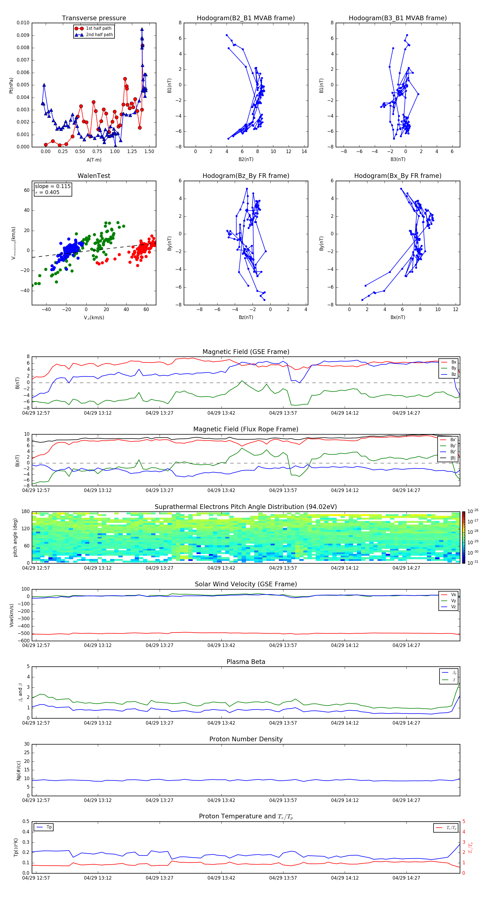Screen dimensions: 492x902
Task: Click "04/29 12:57" tick under GSE magnetic field
Action: (x=36, y=413)
